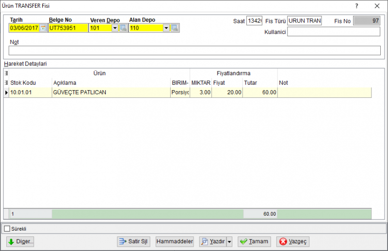Image resolution: width=388 pixels, height=251 pixels.
Task: Click the Belge No field UT753951
Action: [68, 28]
